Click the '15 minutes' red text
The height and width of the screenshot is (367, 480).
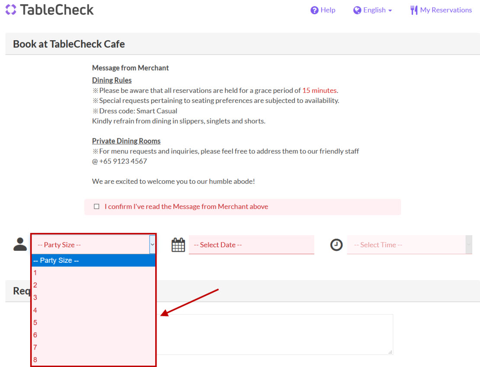pyautogui.click(x=319, y=91)
